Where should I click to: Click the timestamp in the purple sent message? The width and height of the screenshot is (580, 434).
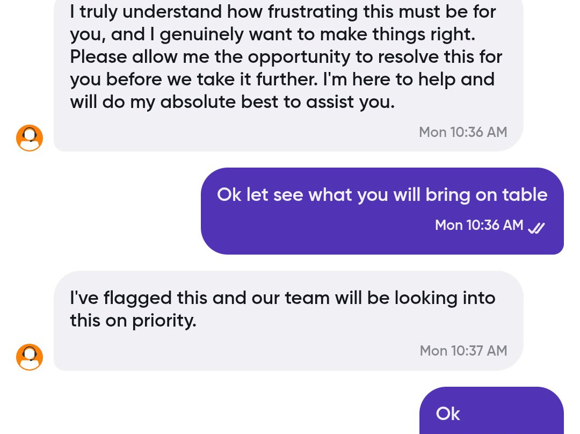coord(479,225)
